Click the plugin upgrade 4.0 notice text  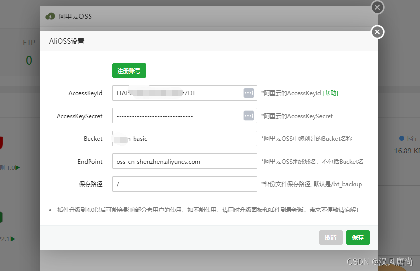coord(208,210)
